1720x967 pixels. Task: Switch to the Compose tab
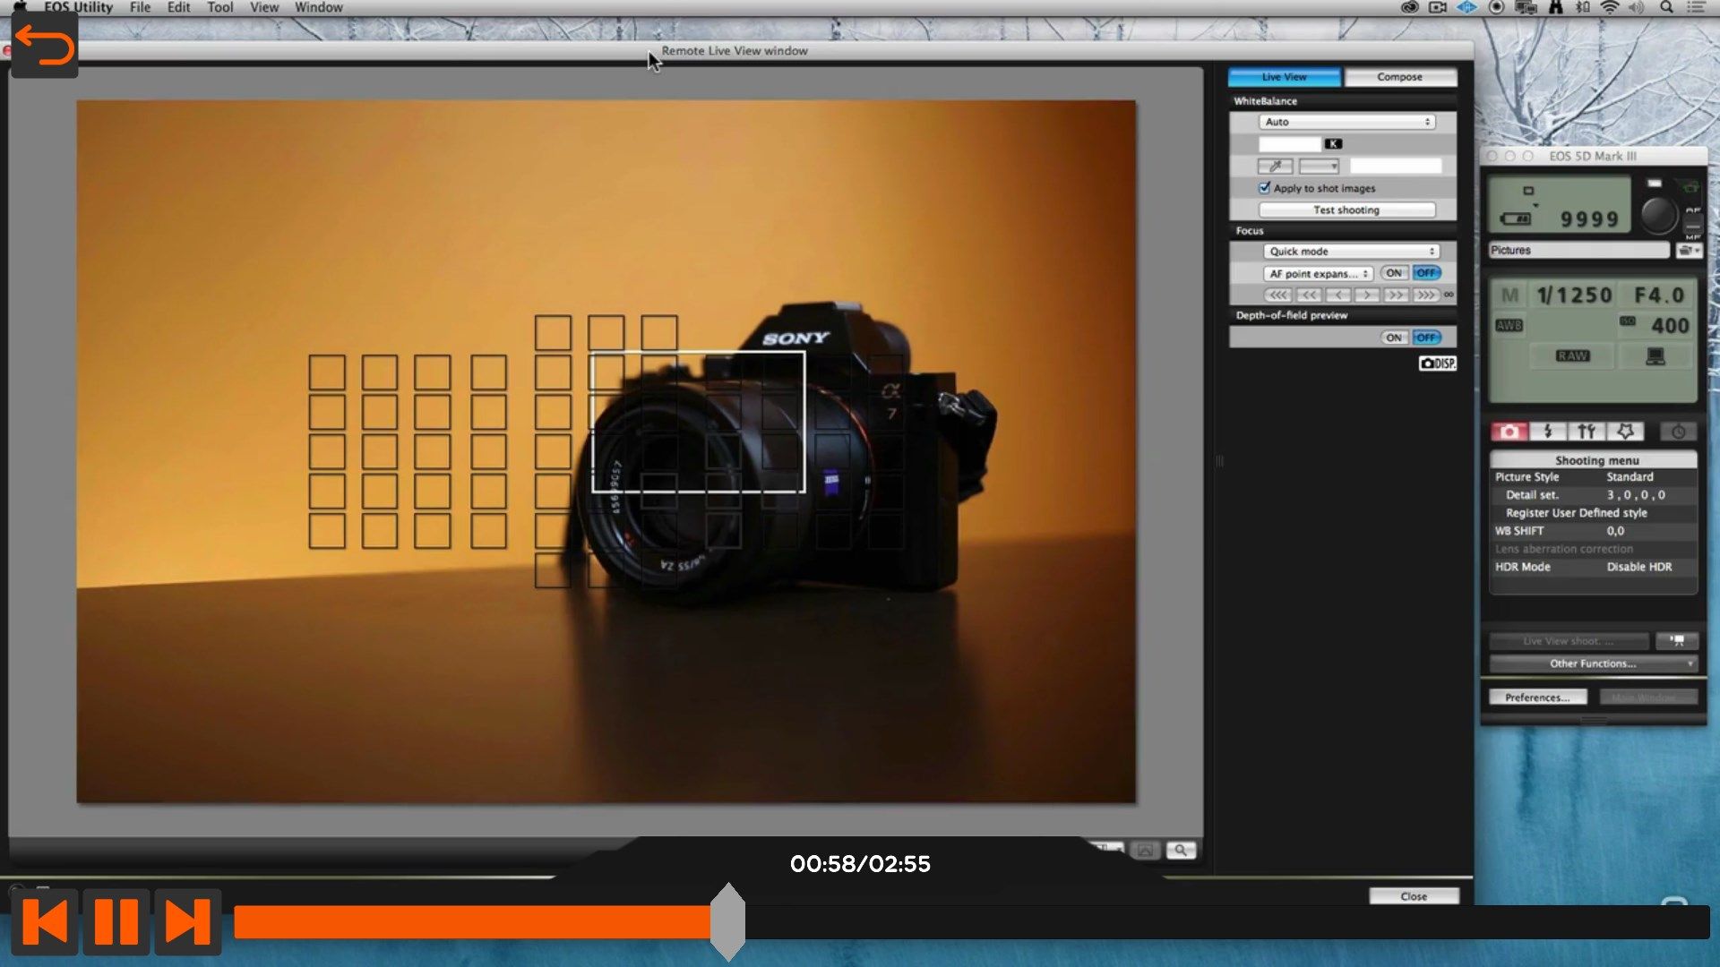pyautogui.click(x=1400, y=77)
